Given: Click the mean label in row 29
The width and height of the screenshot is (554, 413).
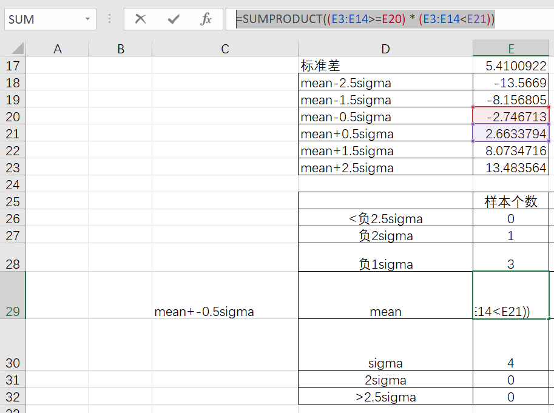Looking at the screenshot, I should click(x=385, y=295).
